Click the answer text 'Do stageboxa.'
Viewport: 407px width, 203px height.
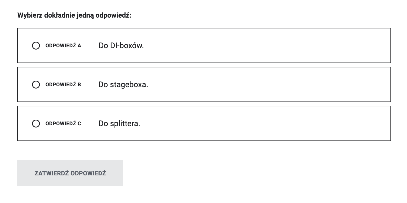click(x=123, y=85)
